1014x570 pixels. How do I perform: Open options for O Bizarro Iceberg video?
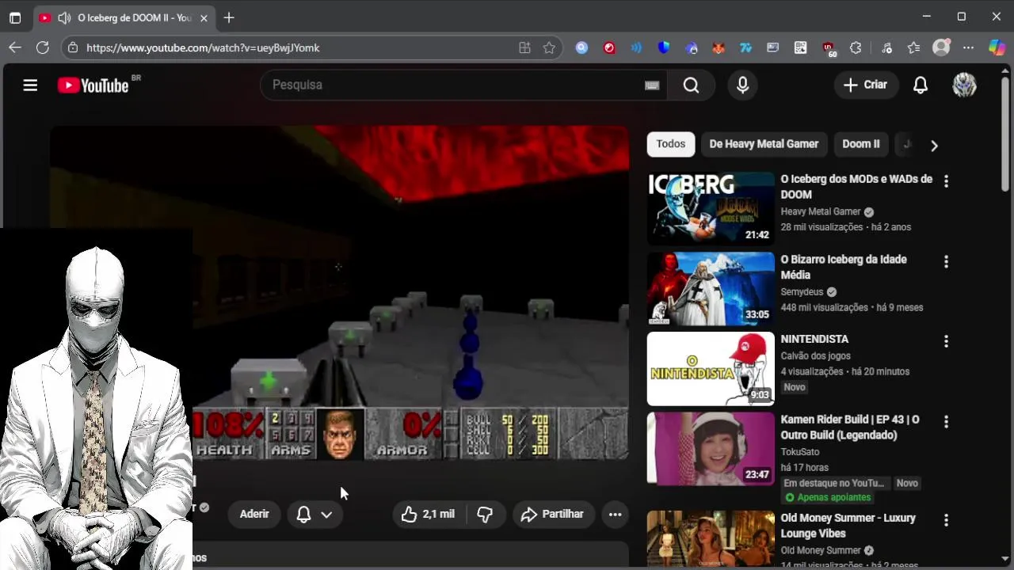pos(946,261)
